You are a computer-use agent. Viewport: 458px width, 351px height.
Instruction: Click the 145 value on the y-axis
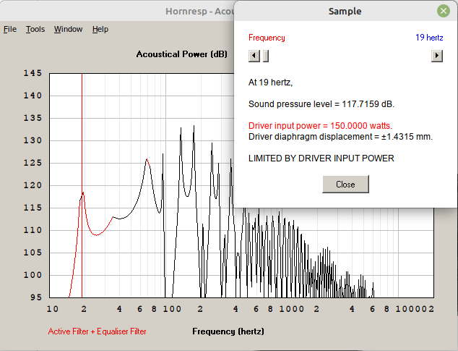(x=33, y=73)
